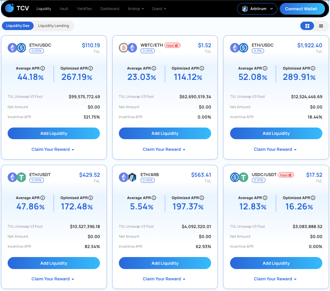Open the Arbitrum network selector
The width and height of the screenshot is (330, 291).
[x=257, y=9]
